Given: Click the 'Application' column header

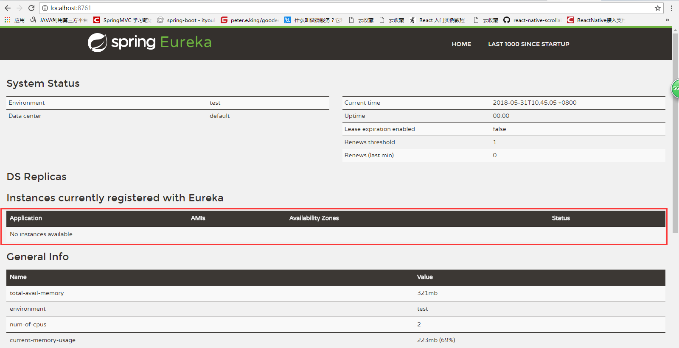Looking at the screenshot, I should 26,218.
